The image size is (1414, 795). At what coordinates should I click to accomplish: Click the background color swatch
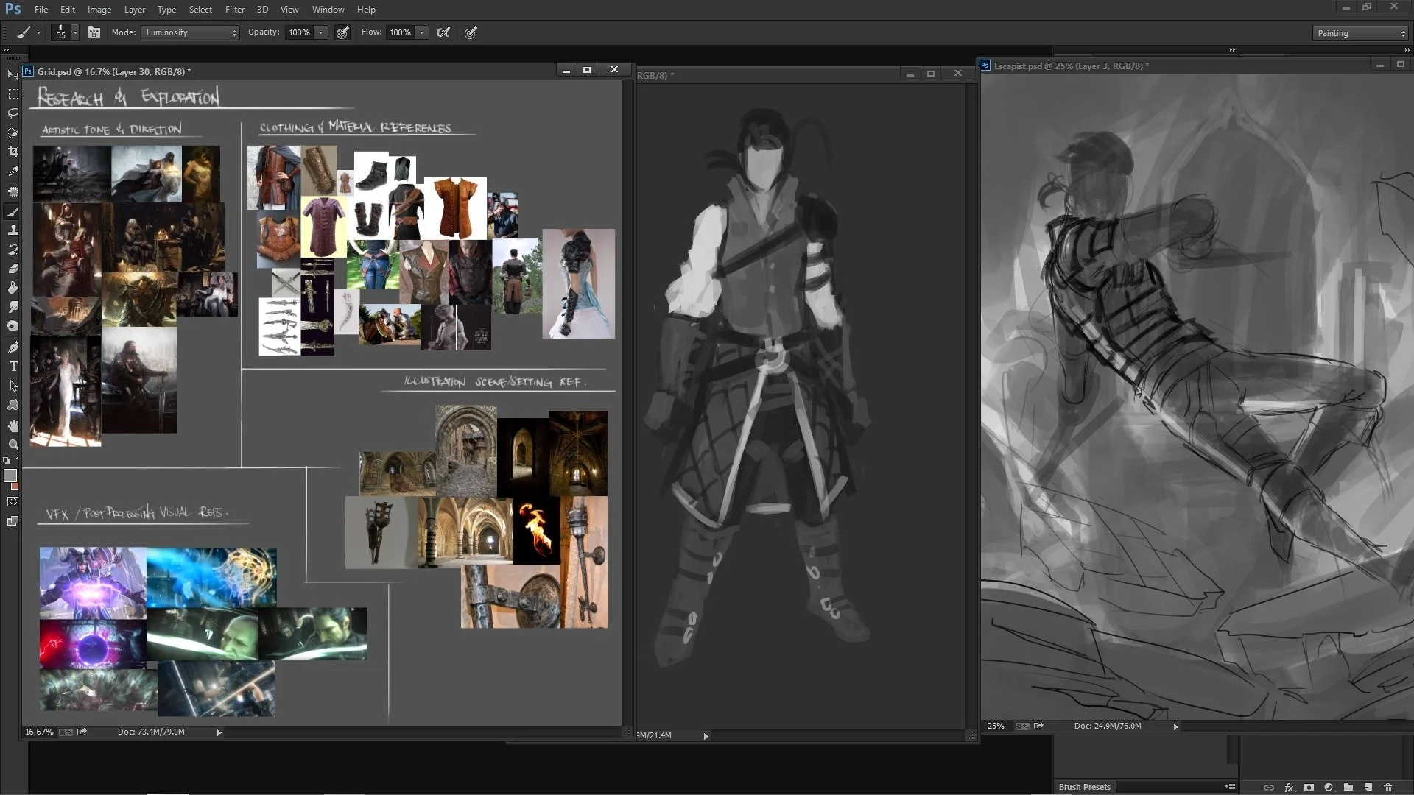click(15, 485)
